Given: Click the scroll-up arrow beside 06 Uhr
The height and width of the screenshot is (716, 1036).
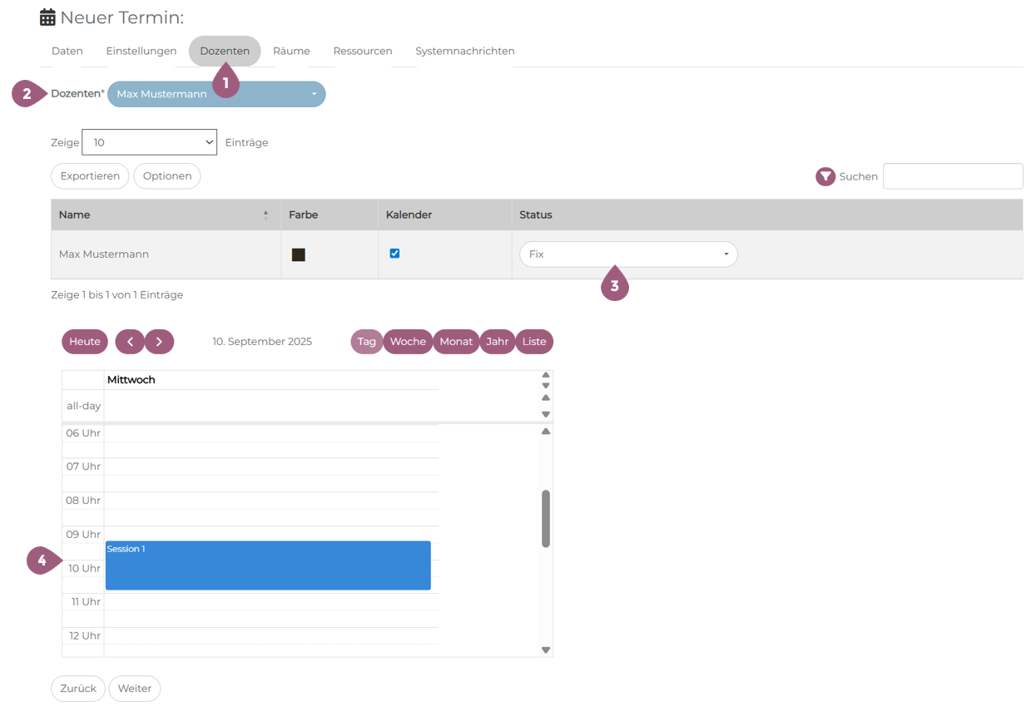Looking at the screenshot, I should [546, 432].
